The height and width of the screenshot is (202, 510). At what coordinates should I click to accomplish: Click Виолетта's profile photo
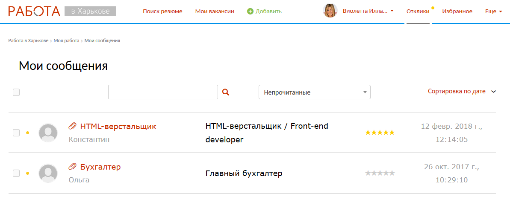click(x=330, y=11)
